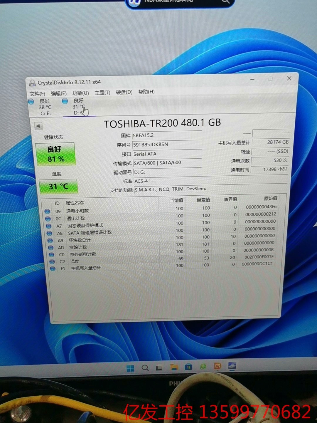Click the power on hours value 17398 小时
The height and width of the screenshot is (423, 317).
point(269,169)
